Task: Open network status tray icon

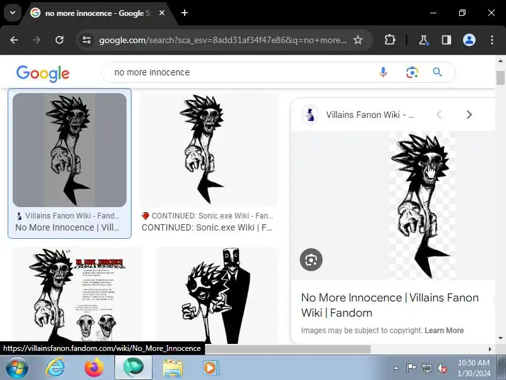Action: click(426, 368)
